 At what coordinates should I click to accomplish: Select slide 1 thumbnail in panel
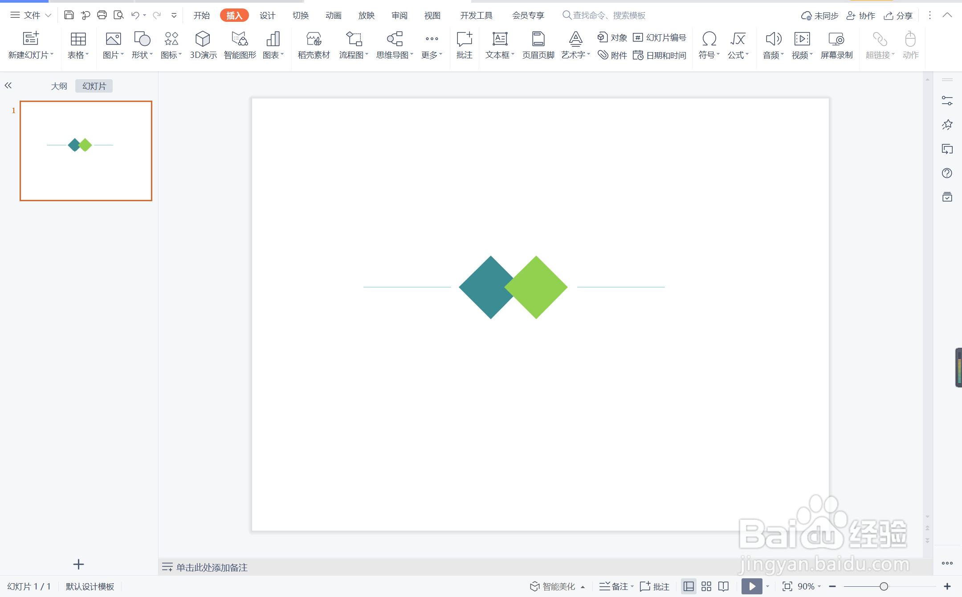click(86, 150)
